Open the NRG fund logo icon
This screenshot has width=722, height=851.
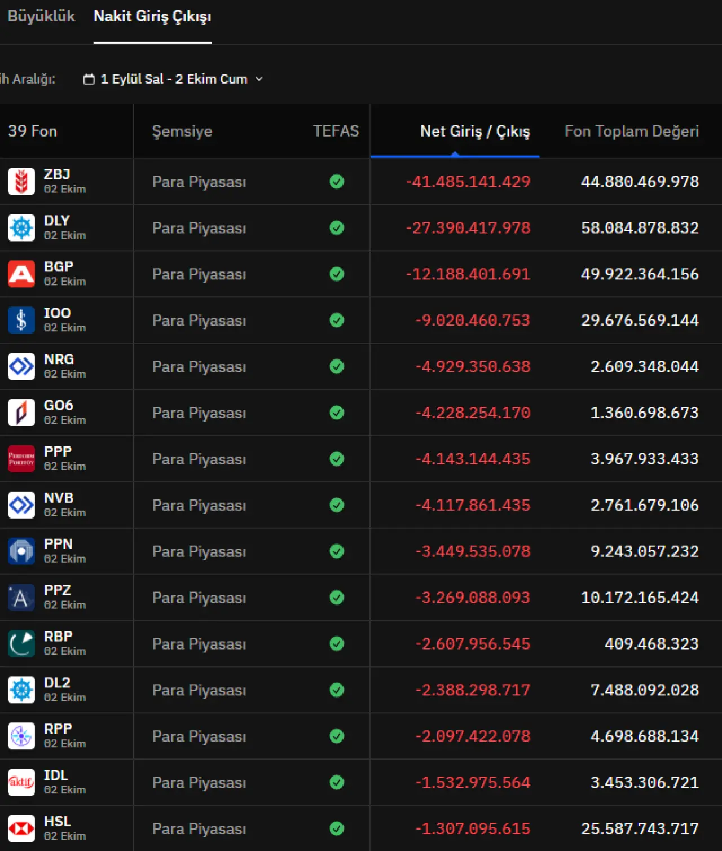[x=21, y=367]
